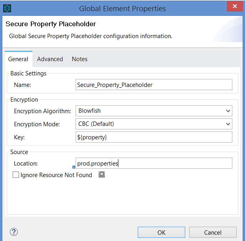The height and width of the screenshot is (241, 245).
Task: Enable Ignore Resource Not Found checkbox
Action: pos(16,175)
